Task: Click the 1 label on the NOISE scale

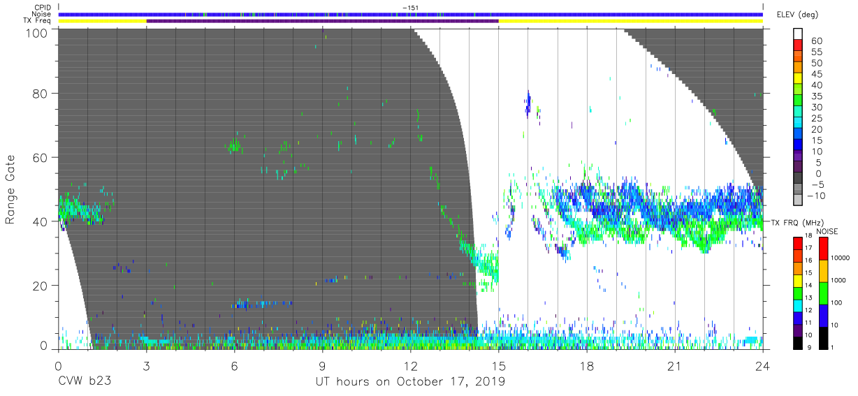Action: tap(834, 346)
